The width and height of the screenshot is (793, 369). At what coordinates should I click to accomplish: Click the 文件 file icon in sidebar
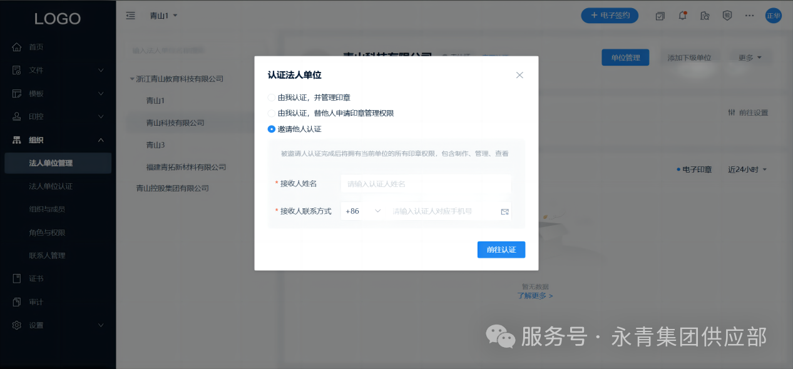[17, 70]
